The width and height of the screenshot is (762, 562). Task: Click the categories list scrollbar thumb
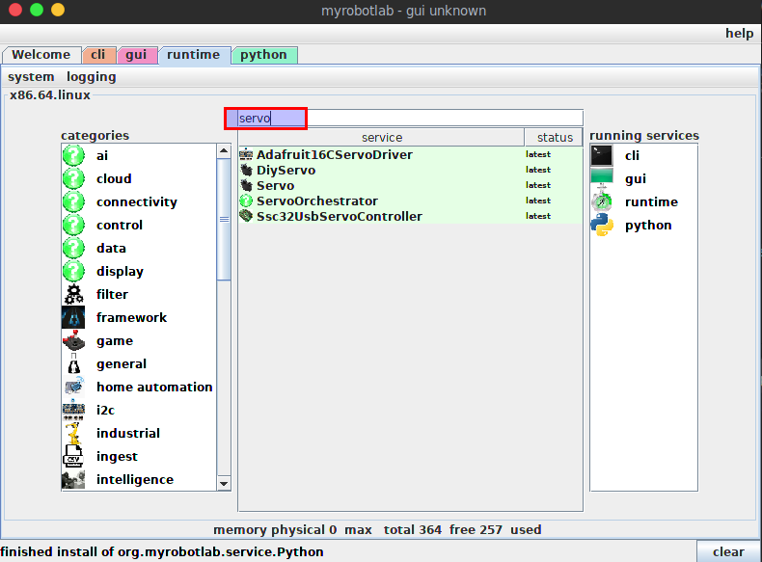(x=224, y=219)
